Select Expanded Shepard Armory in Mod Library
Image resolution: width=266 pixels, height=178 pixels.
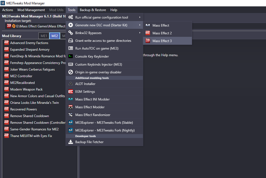point(30,49)
